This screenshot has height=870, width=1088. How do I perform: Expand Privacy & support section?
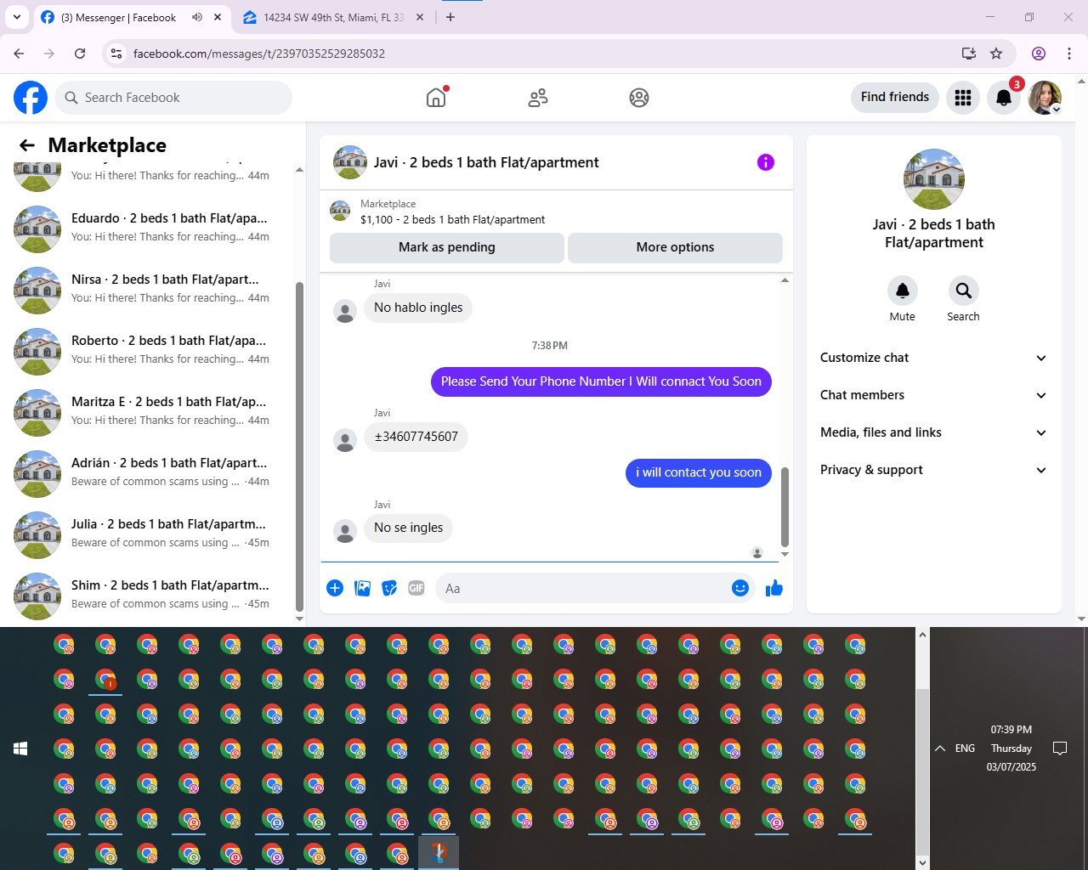click(x=933, y=470)
